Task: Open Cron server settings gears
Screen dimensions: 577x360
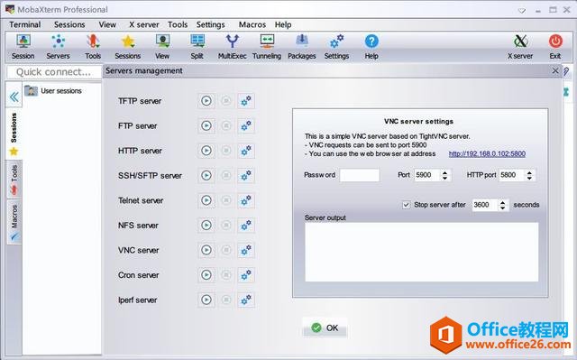Action: [x=246, y=275]
